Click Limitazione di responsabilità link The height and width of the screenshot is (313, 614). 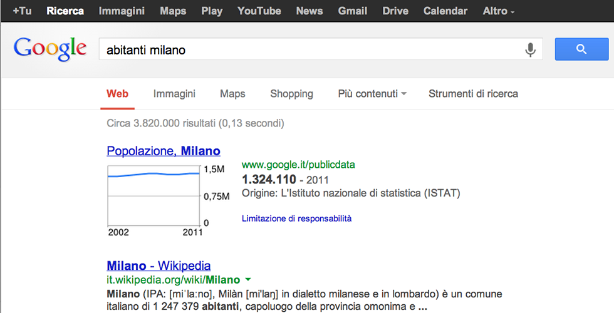pyautogui.click(x=296, y=218)
